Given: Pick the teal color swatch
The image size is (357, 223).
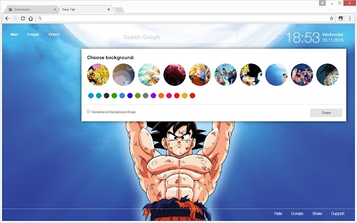Looking at the screenshot, I should click(99, 95).
